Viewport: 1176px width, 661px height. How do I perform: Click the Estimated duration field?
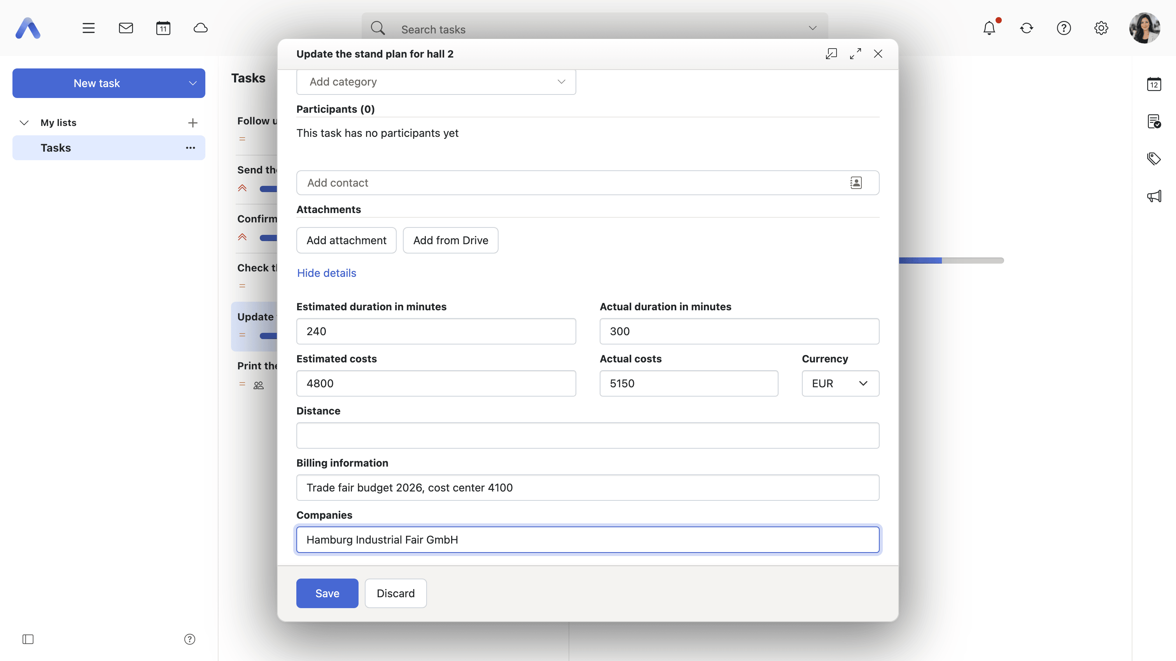point(436,331)
